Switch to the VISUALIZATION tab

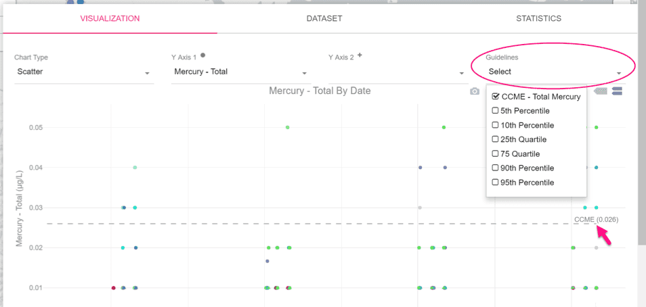pyautogui.click(x=110, y=18)
